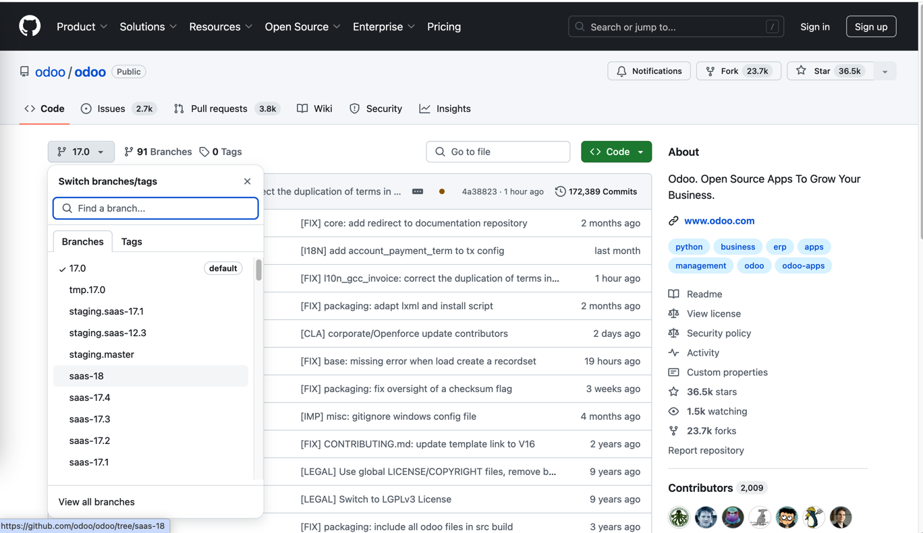The height and width of the screenshot is (533, 923).
Task: Select the saas-18 branch
Action: 86,376
